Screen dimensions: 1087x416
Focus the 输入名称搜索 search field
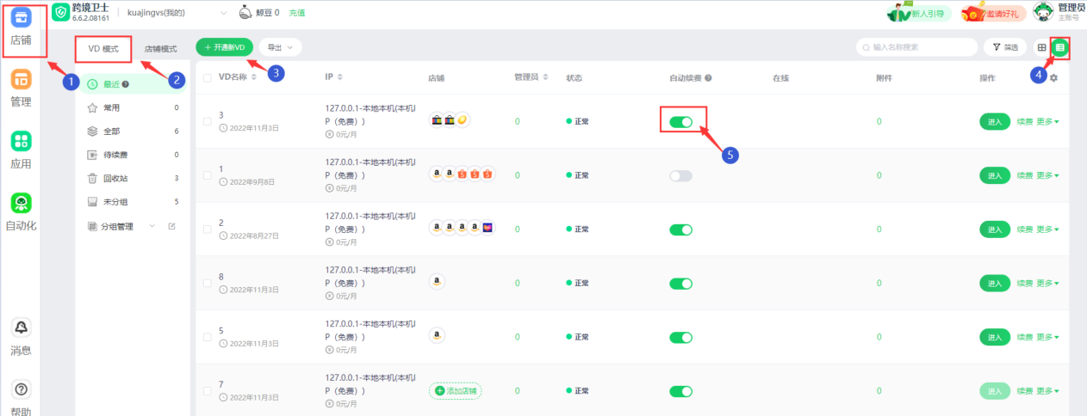point(916,47)
